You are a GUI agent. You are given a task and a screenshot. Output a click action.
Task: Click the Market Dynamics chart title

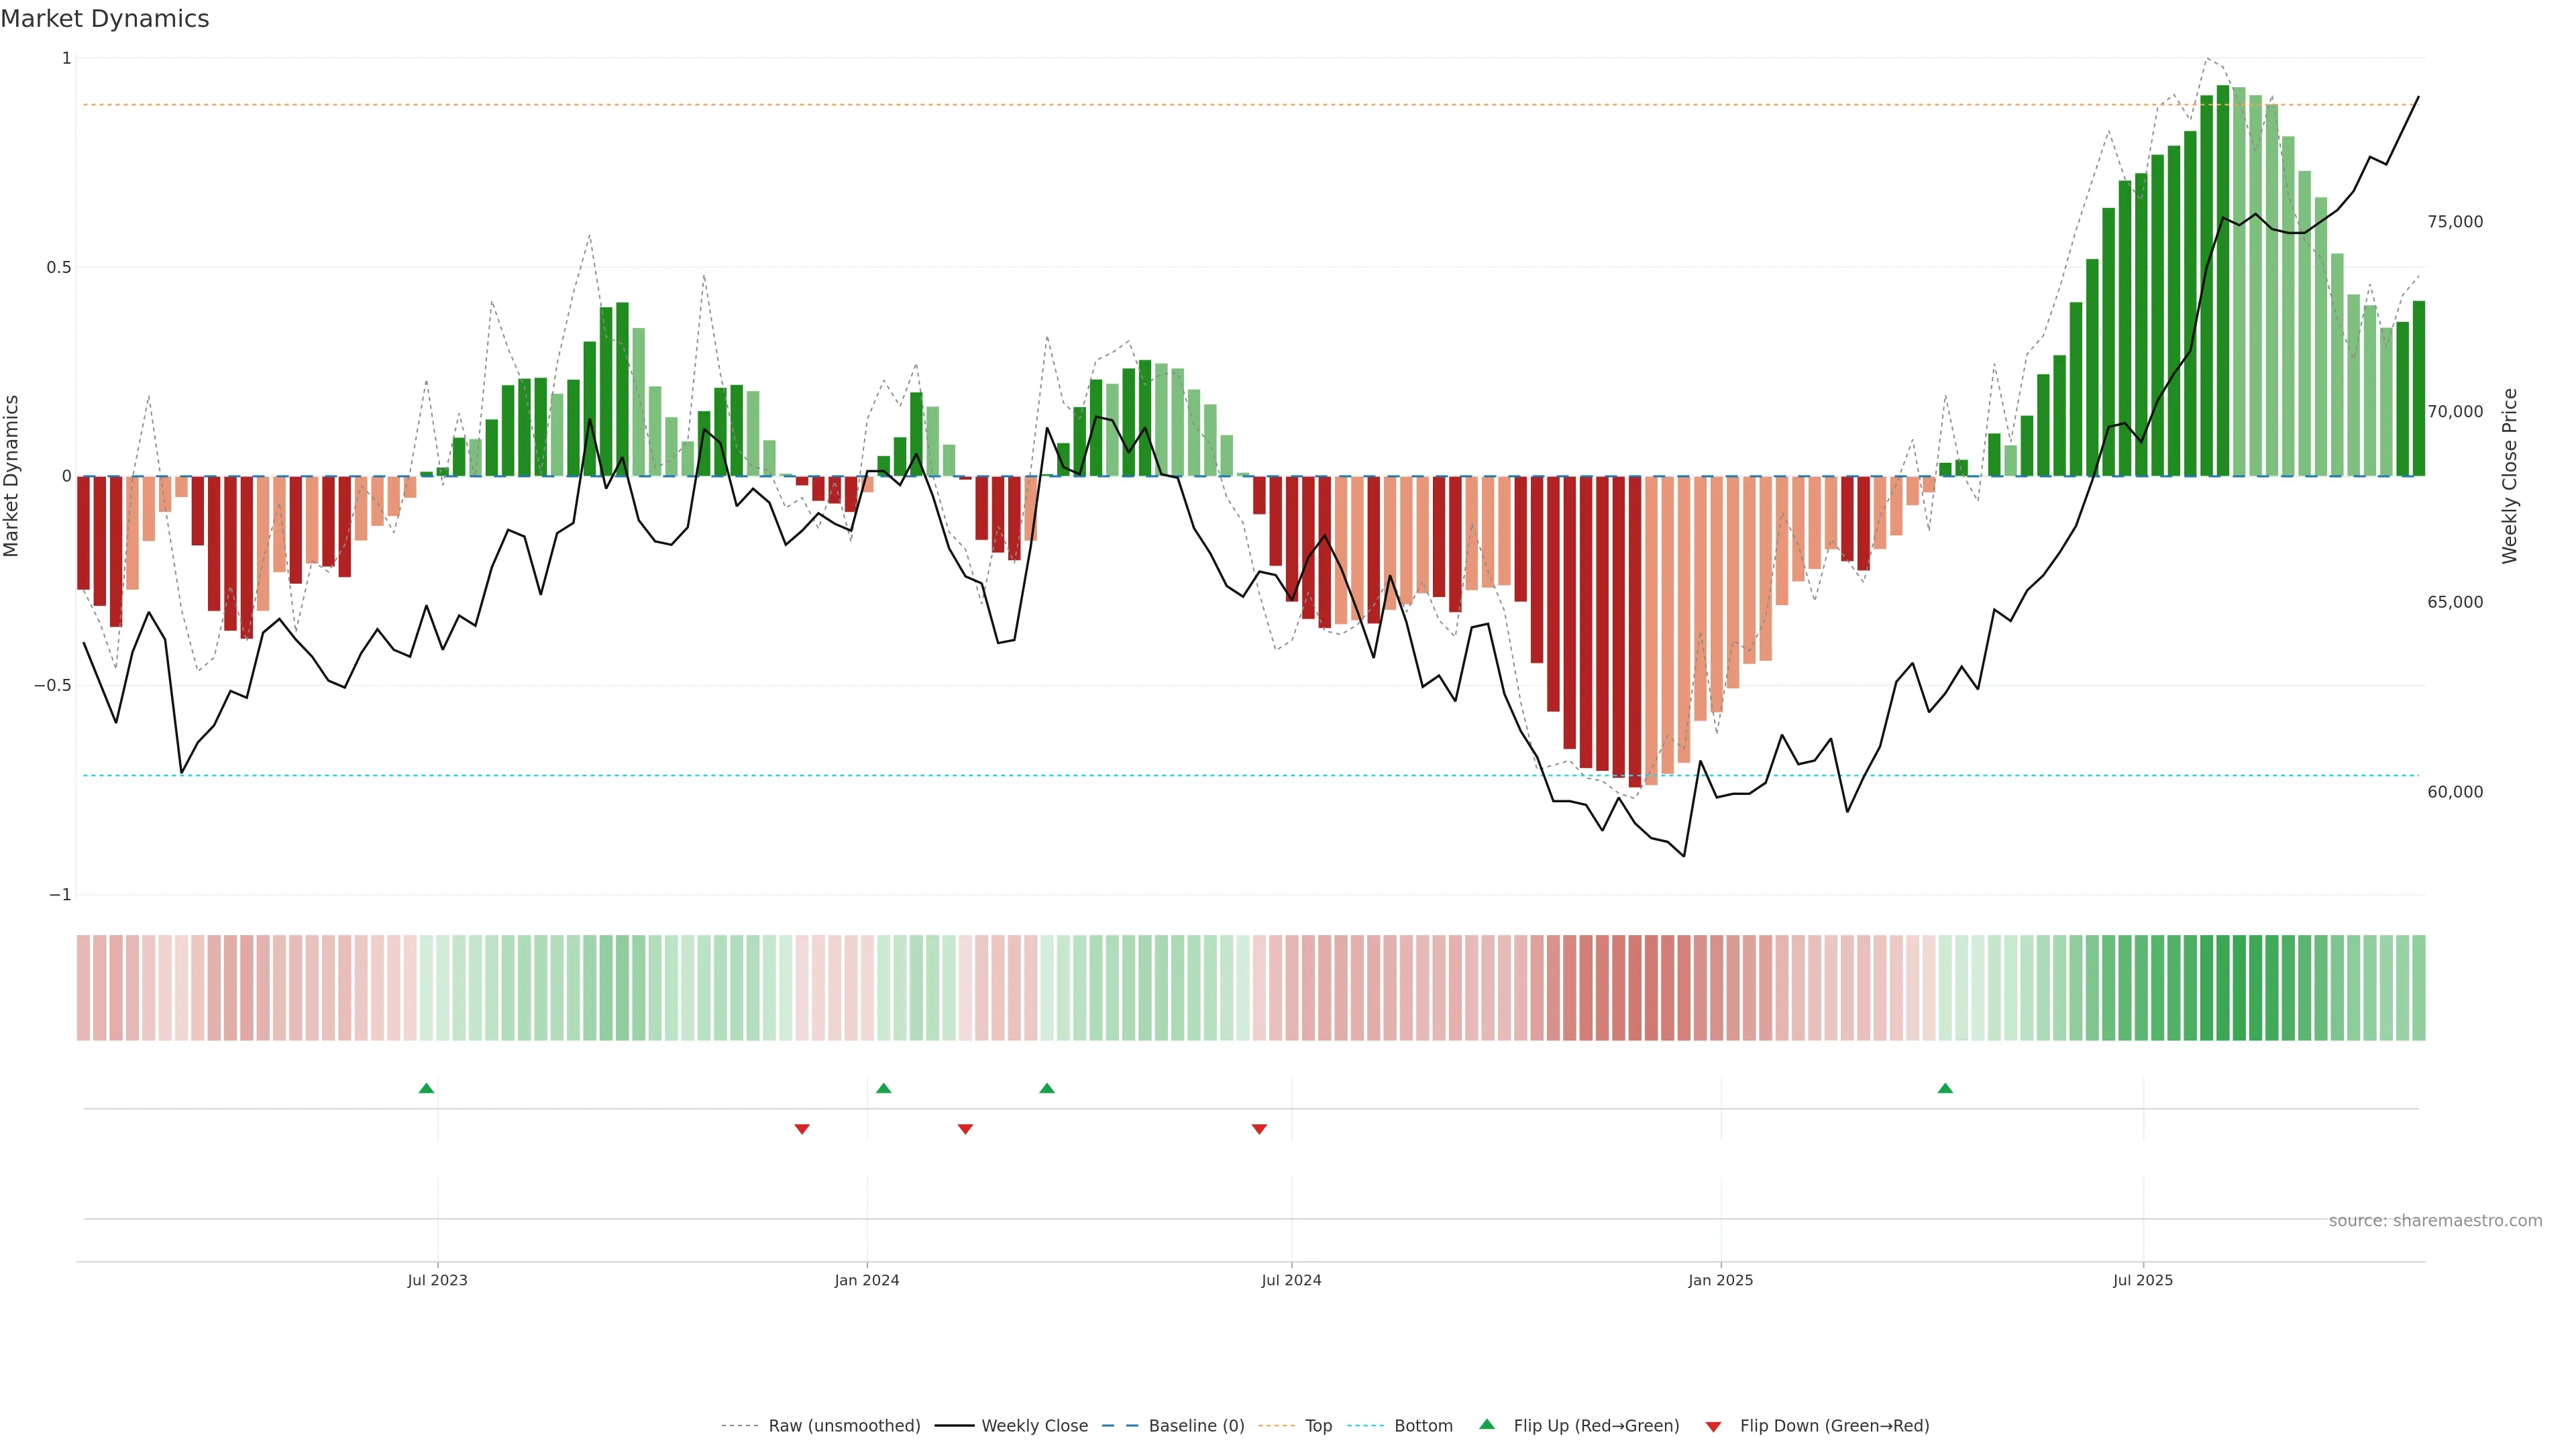105,19
